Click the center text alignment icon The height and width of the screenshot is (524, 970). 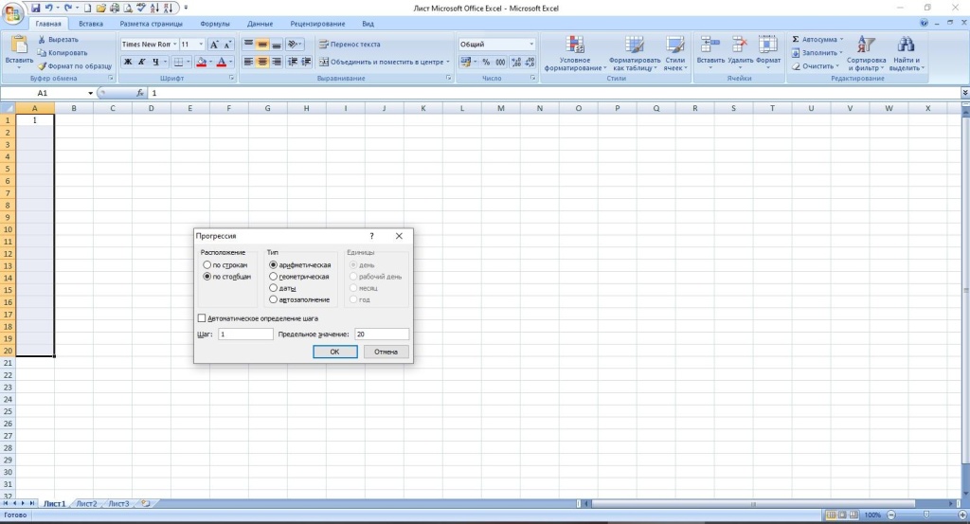pyautogui.click(x=262, y=62)
